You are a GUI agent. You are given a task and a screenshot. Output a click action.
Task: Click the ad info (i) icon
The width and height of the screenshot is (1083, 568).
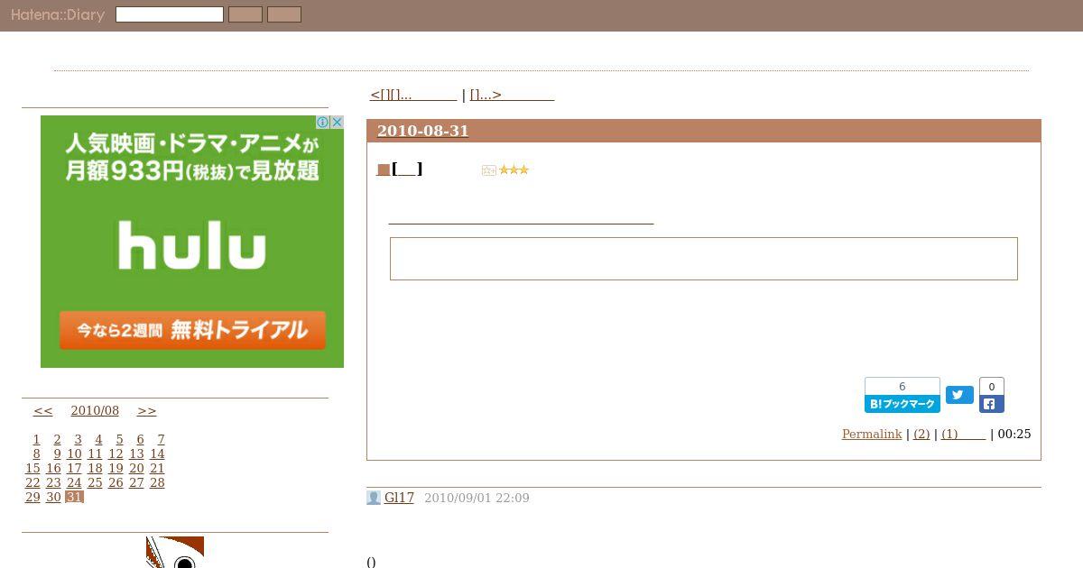click(x=322, y=122)
